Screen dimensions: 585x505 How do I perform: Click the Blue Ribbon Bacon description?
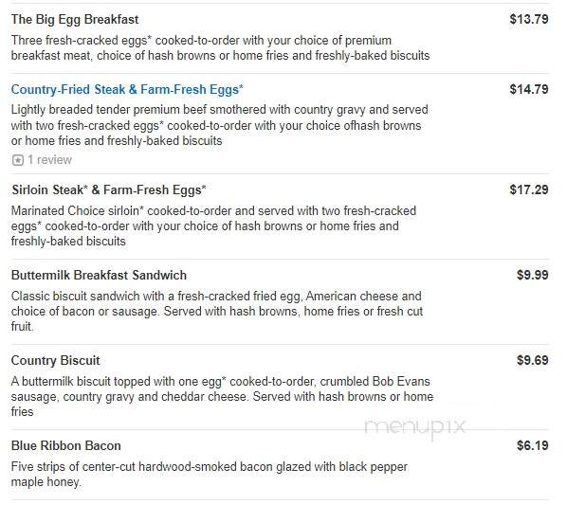(209, 474)
